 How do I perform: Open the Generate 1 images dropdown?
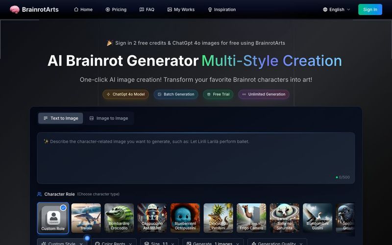coord(213,242)
